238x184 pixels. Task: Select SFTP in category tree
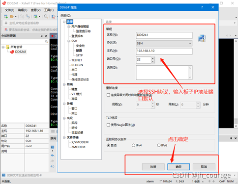coord(79,55)
